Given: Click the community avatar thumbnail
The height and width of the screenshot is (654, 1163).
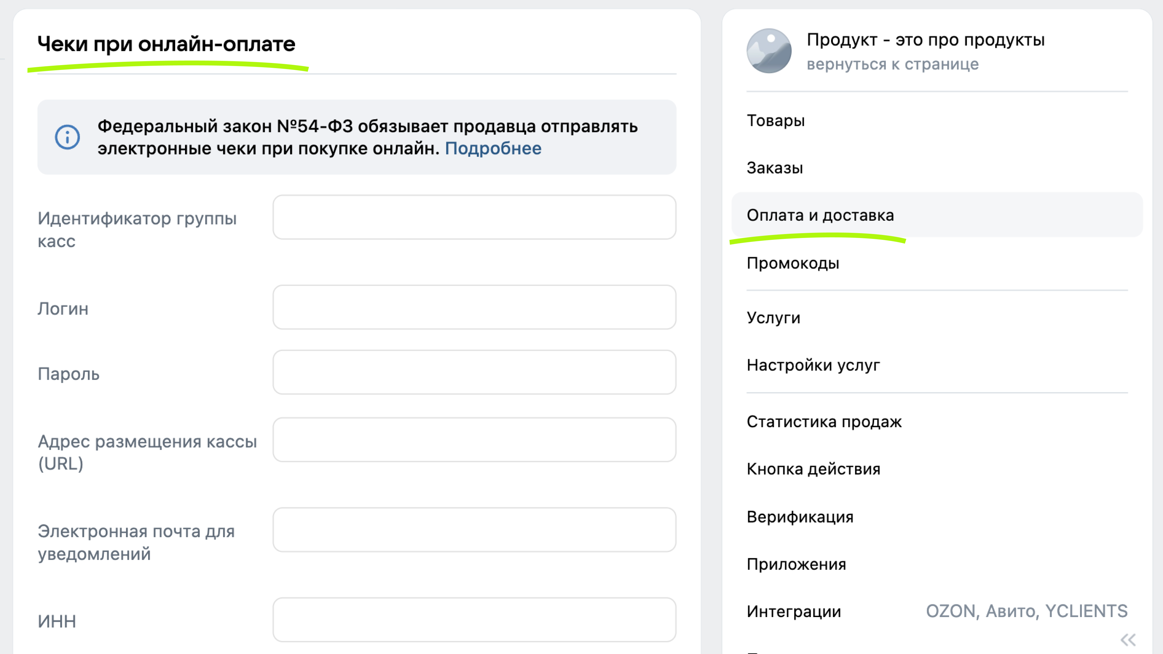Looking at the screenshot, I should point(769,51).
